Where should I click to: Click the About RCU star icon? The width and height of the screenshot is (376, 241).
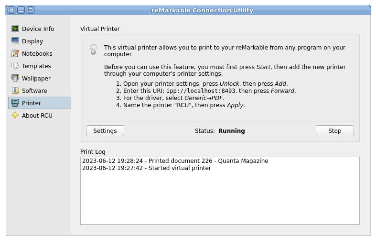click(x=15, y=115)
